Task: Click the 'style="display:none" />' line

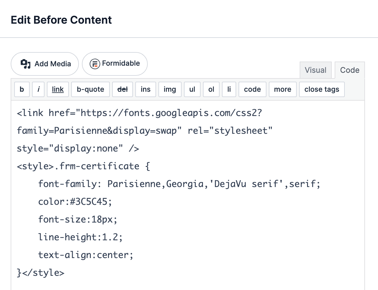Action: 78,149
